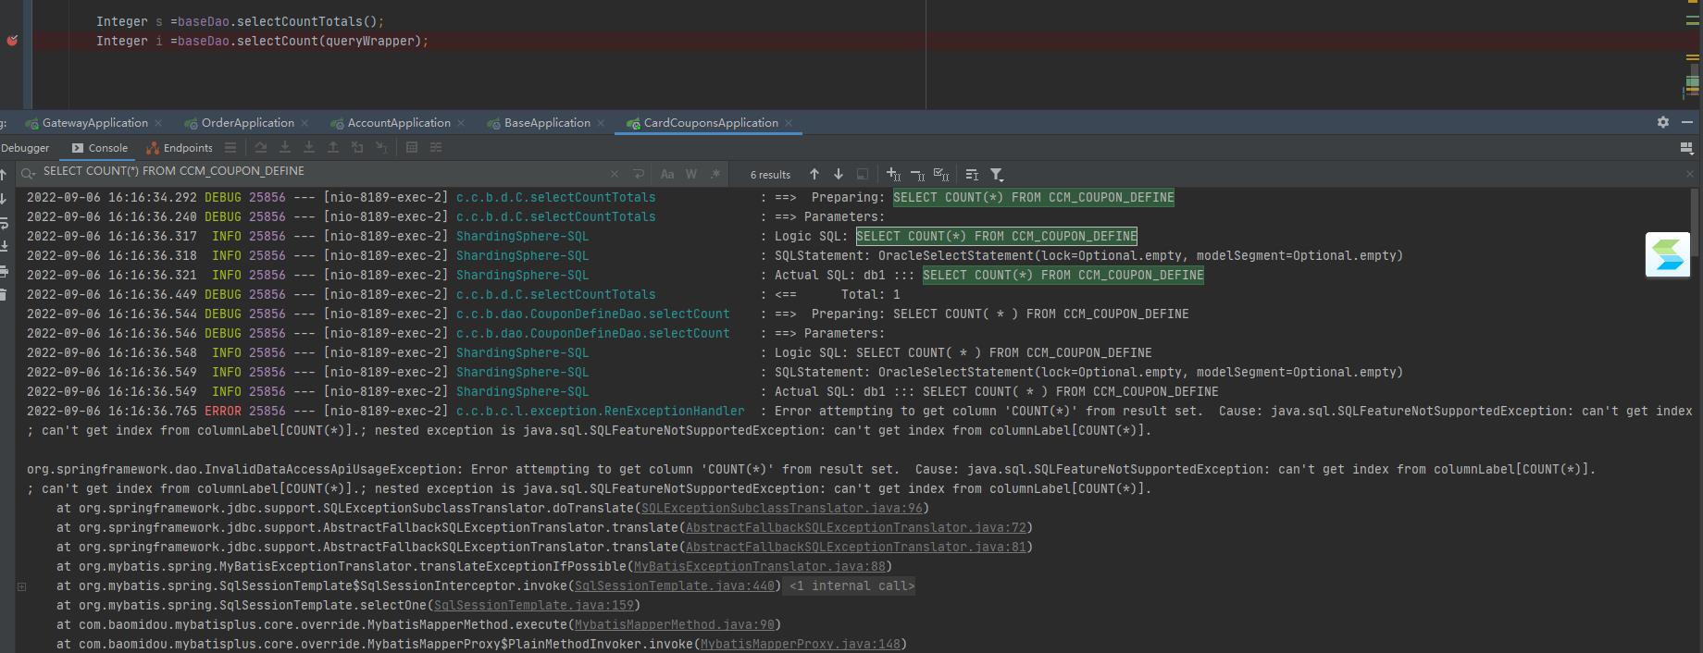Open MyBatisExceptionTranslator.java:88 link
Screen dimensions: 1703x653
click(760, 566)
